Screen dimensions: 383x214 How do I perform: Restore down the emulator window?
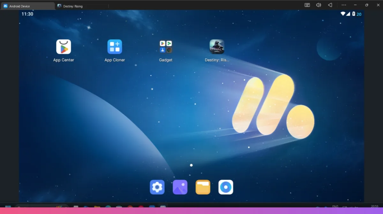(x=367, y=5)
